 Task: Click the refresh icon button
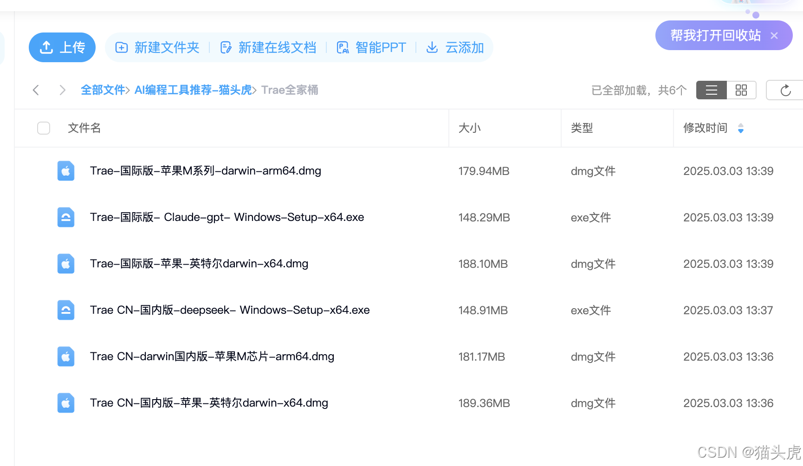785,90
